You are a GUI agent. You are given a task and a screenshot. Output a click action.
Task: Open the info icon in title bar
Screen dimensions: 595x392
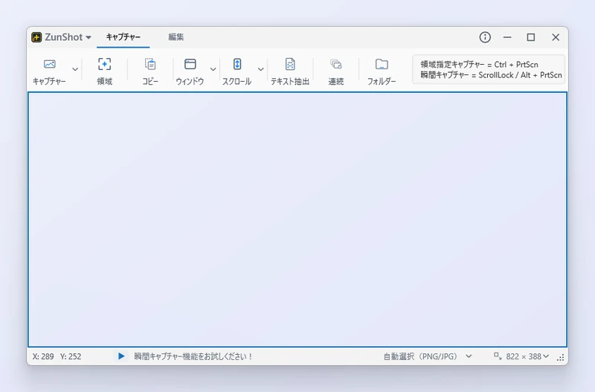coord(485,37)
